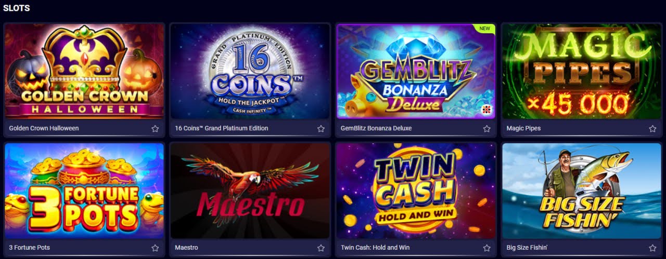
Task: Star the 16 Coins Grand Platinum Edition game
Action: (x=321, y=128)
